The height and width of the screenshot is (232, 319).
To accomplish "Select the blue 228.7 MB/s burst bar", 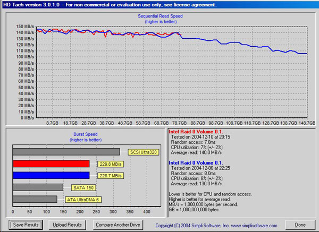I will tap(51, 176).
